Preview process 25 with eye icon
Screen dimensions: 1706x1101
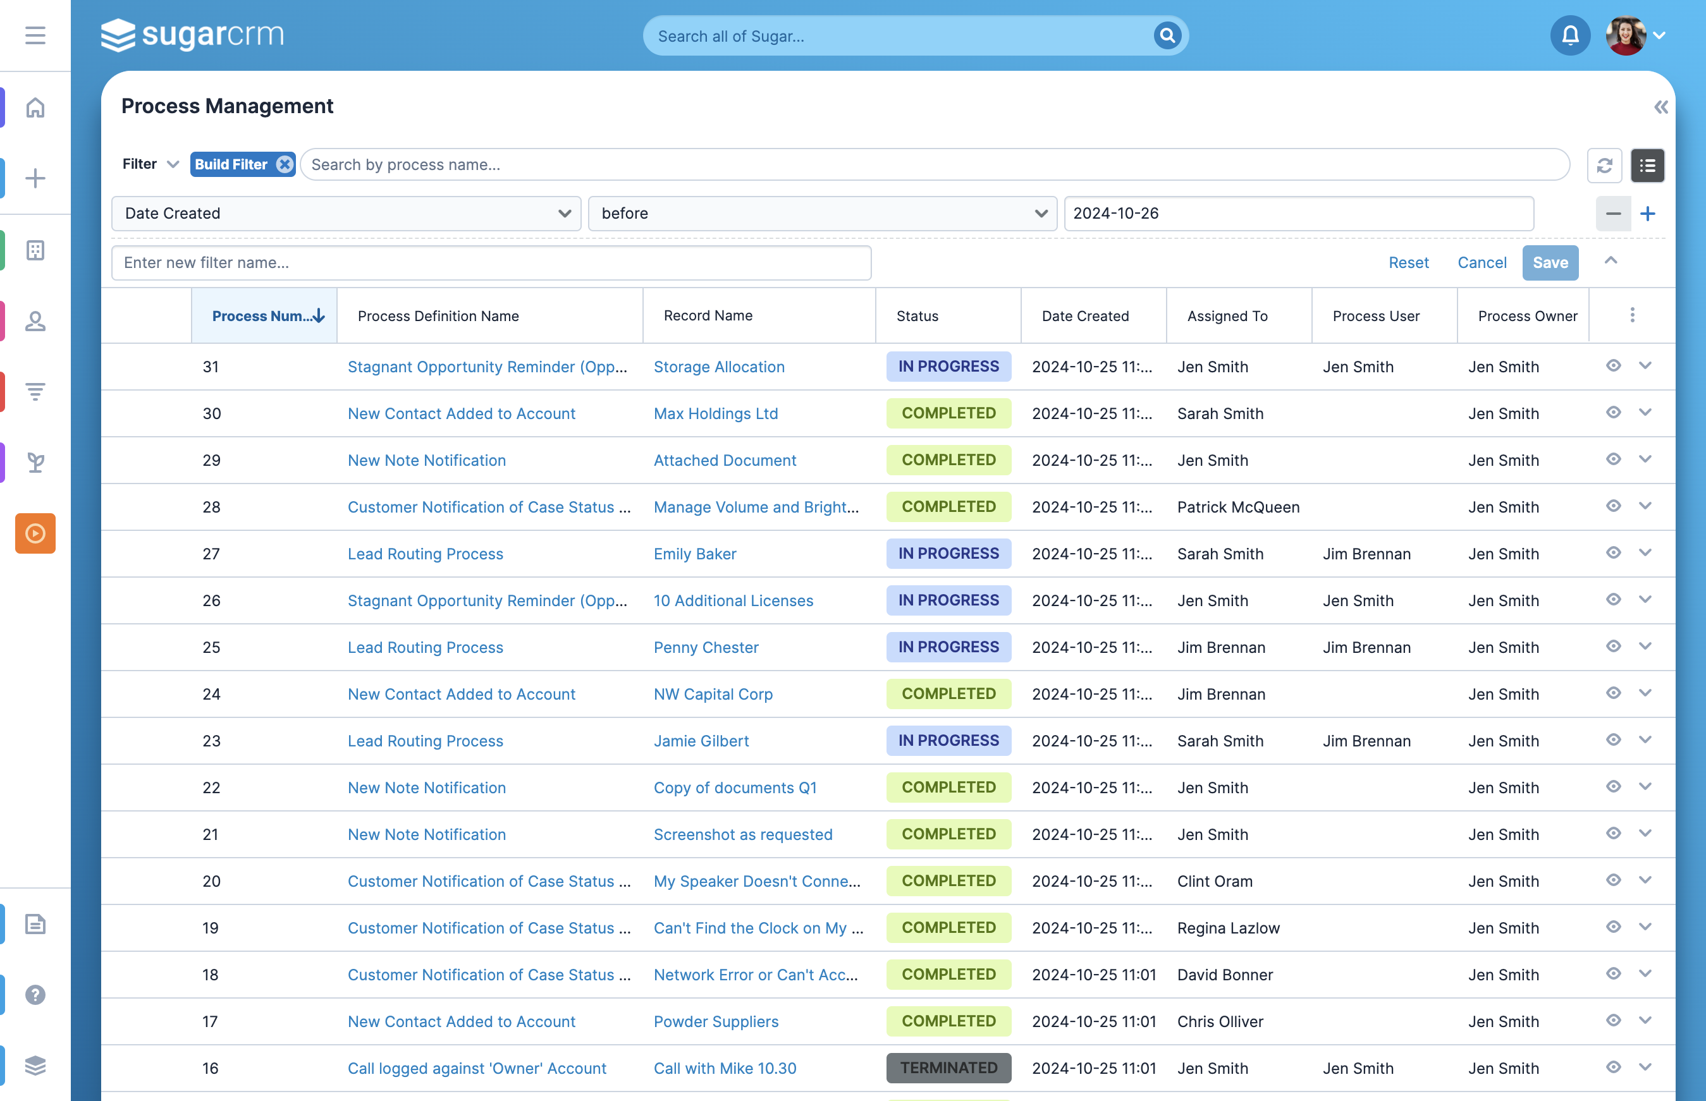pos(1613,647)
